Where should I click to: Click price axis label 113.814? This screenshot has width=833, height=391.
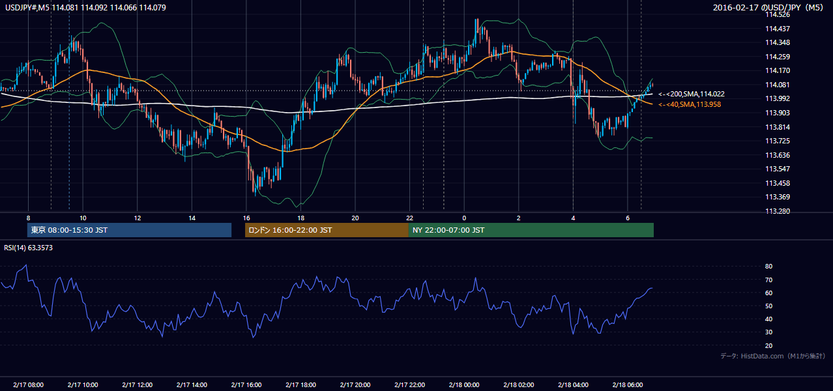coord(778,127)
